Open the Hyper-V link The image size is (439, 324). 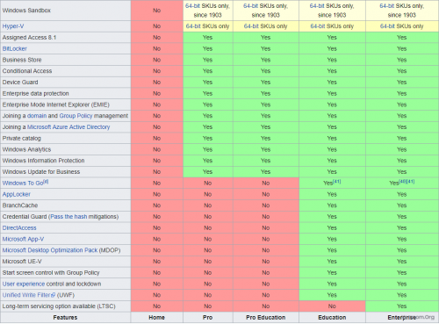pyautogui.click(x=13, y=26)
